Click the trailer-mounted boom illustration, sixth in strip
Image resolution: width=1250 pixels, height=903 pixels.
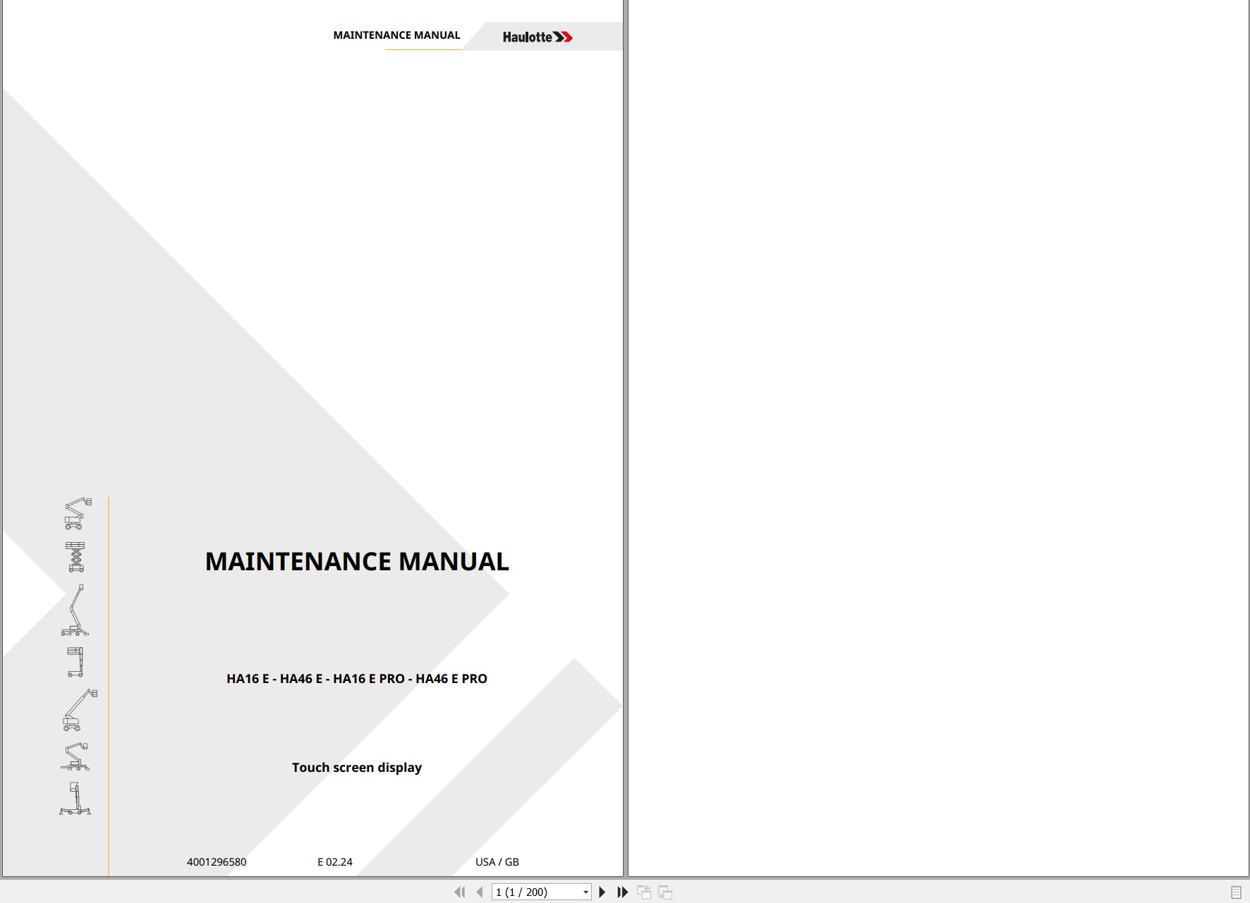click(75, 756)
